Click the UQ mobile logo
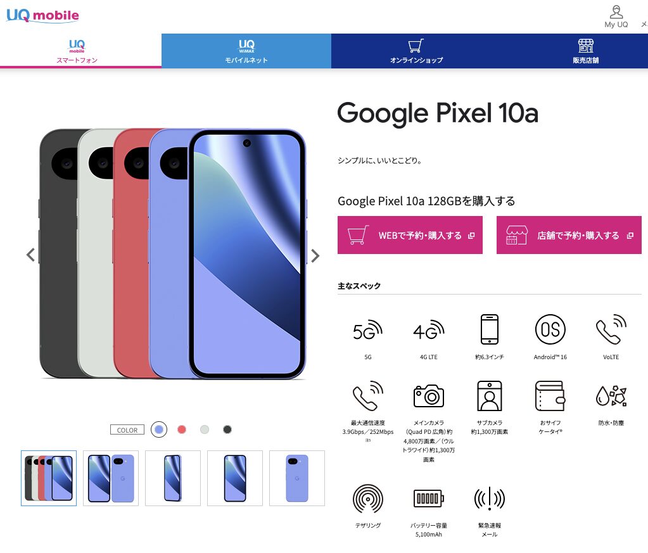 pos(42,15)
